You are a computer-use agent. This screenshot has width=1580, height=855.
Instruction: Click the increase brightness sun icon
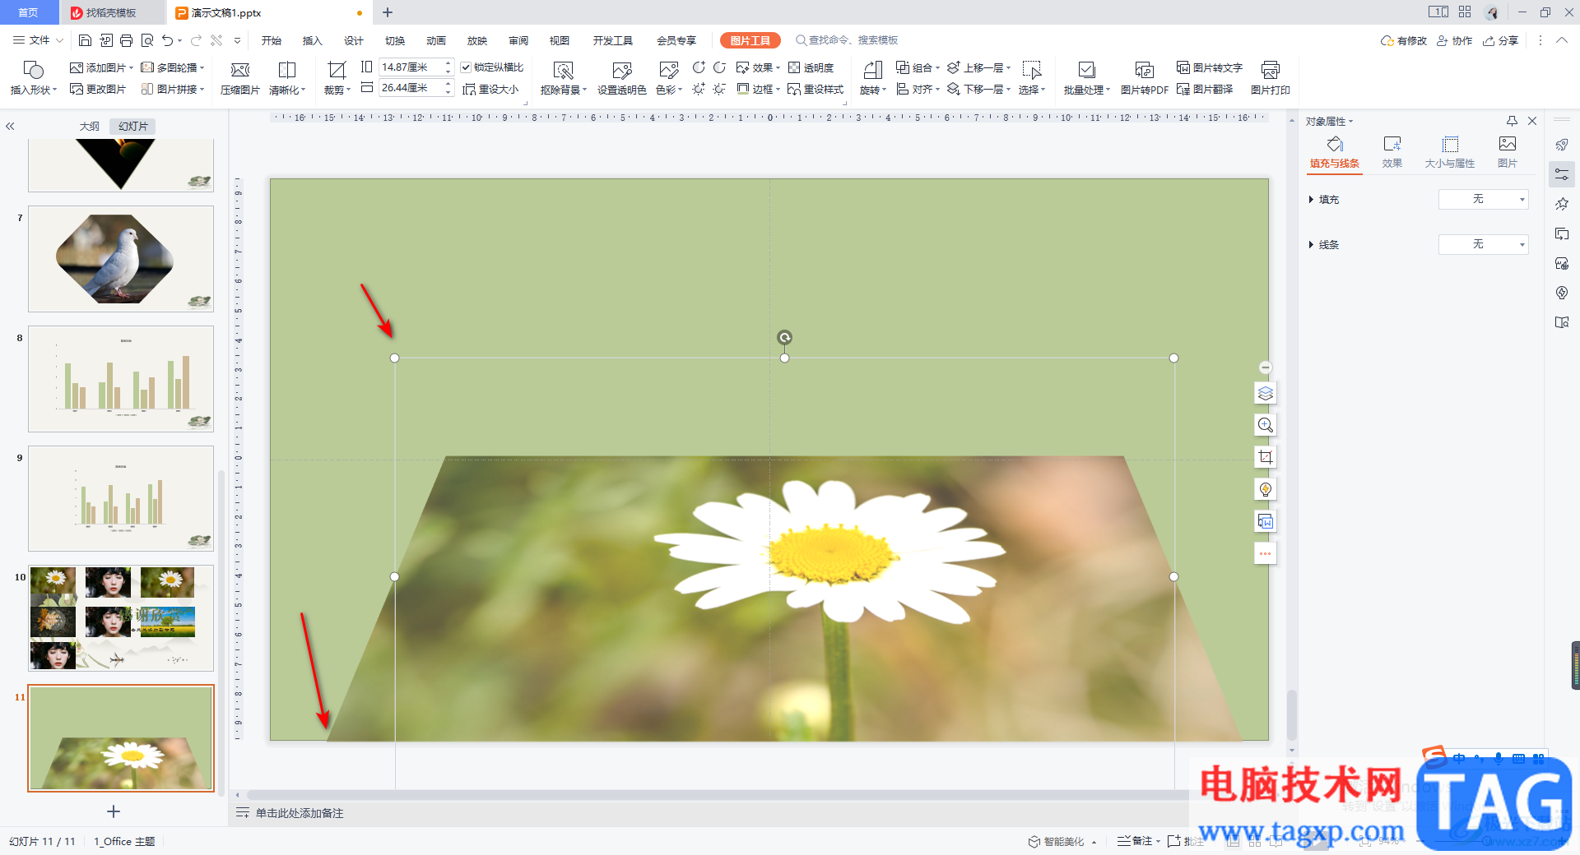click(x=699, y=89)
